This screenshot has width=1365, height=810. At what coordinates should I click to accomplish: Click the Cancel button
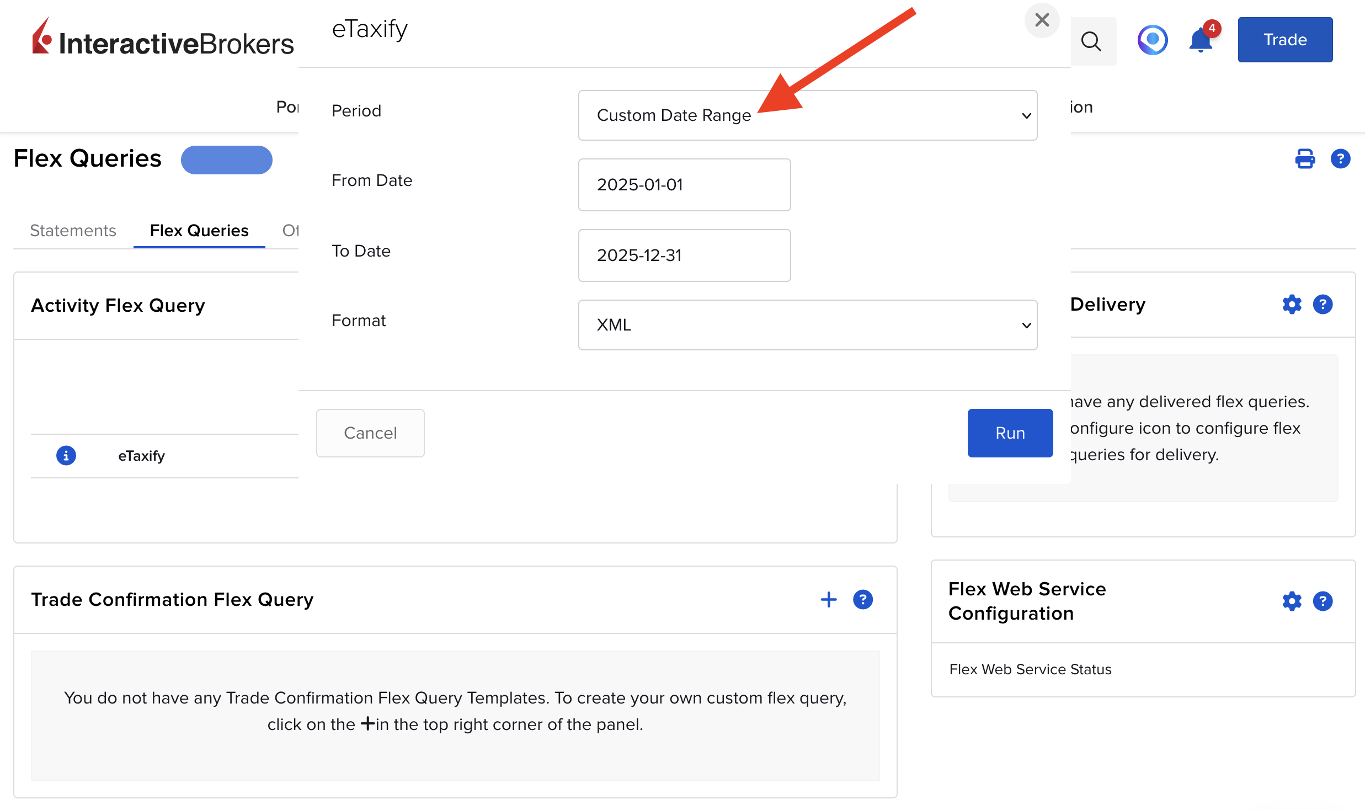(370, 433)
